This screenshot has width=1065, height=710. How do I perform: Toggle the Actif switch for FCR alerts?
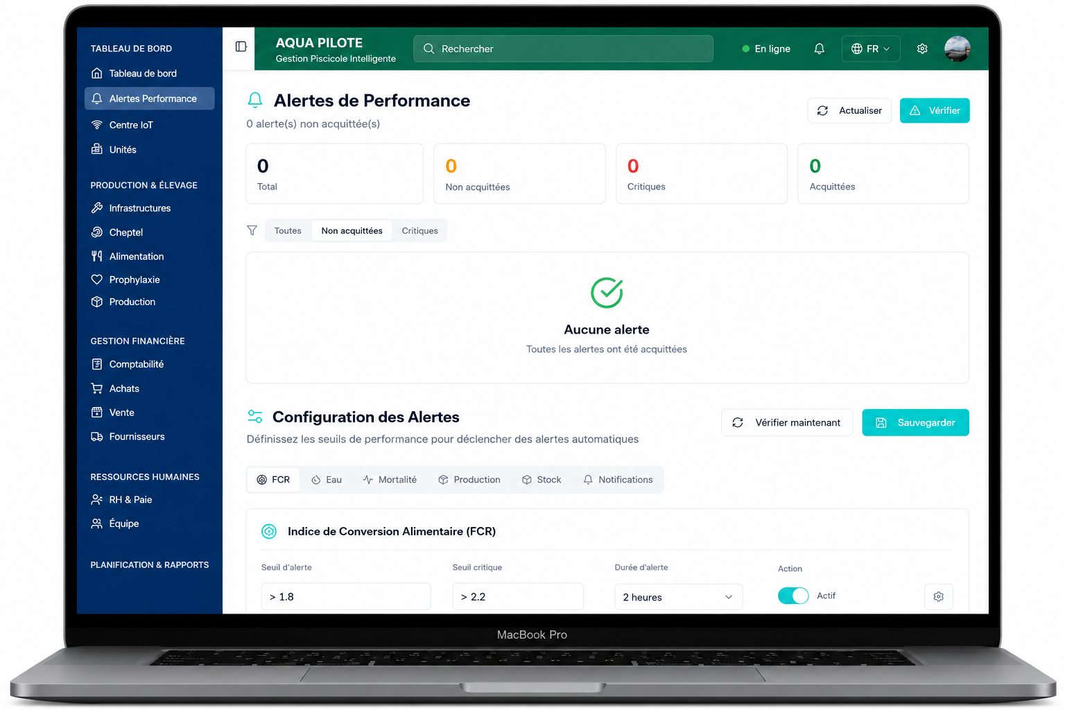pyautogui.click(x=793, y=596)
